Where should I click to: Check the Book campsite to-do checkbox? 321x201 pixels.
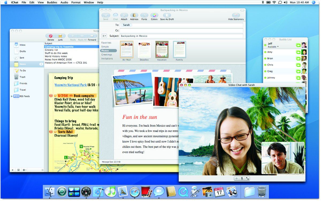point(55,96)
